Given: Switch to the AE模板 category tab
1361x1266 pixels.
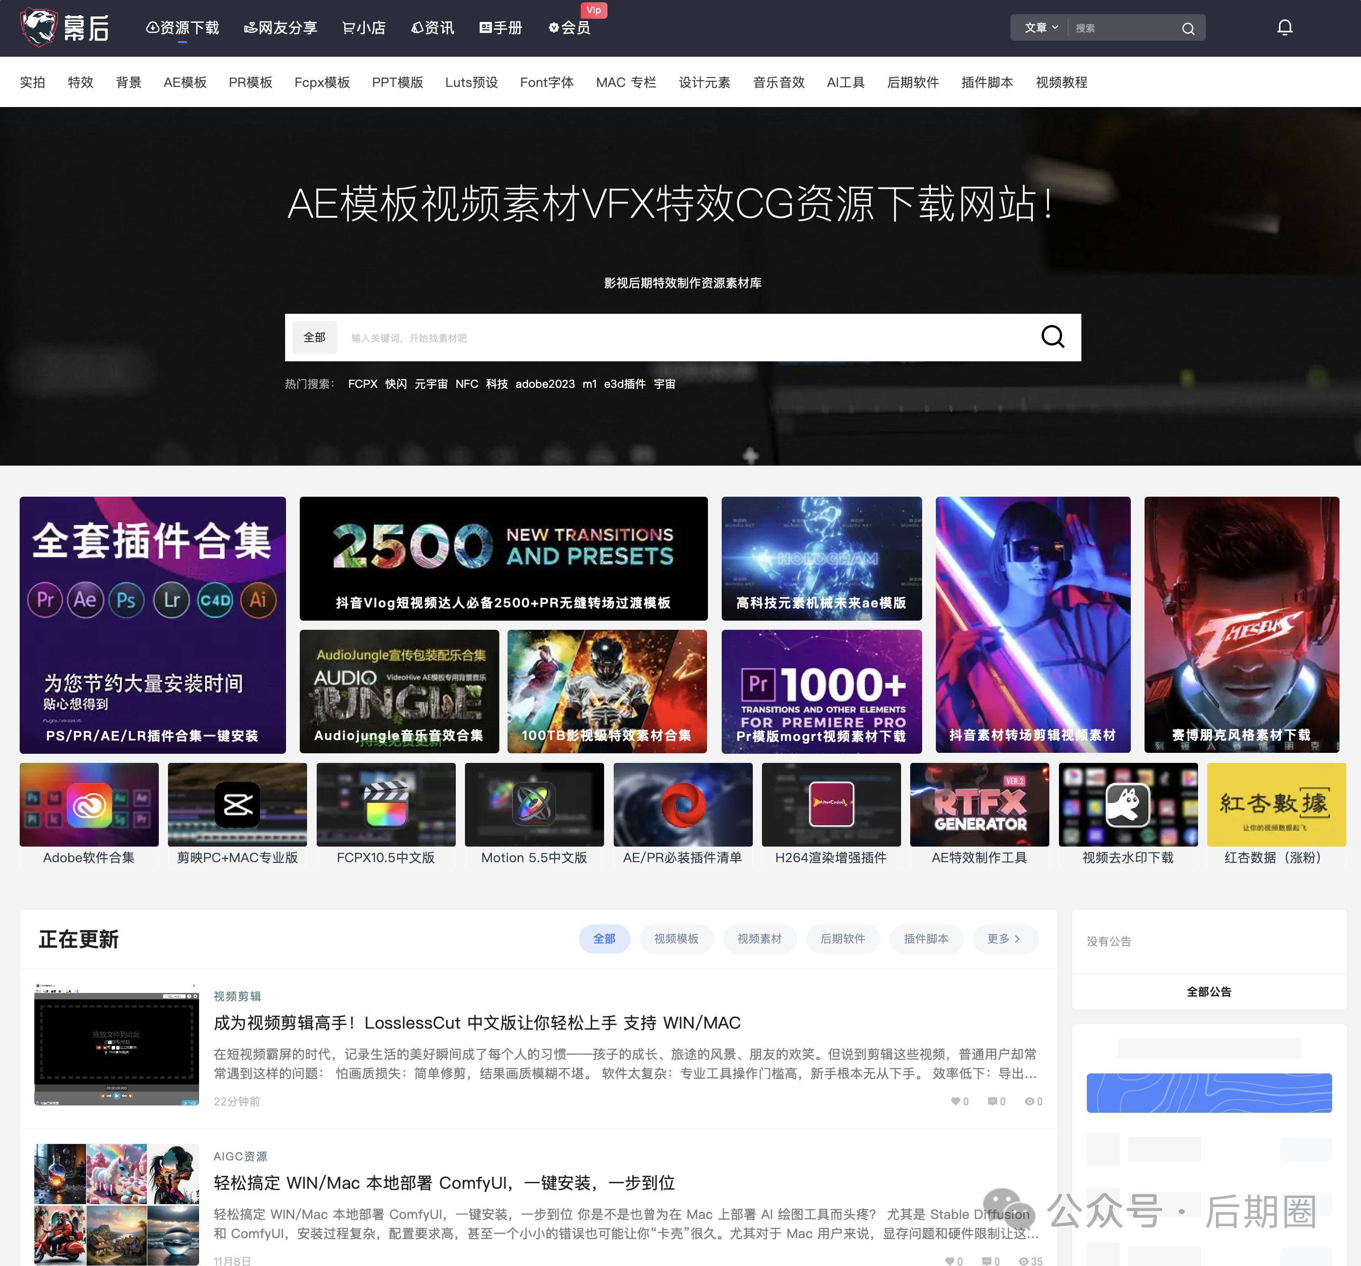Looking at the screenshot, I should [x=185, y=82].
